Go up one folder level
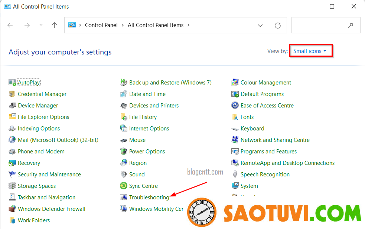Image resolution: width=365 pixels, height=229 pixels. tap(55, 26)
